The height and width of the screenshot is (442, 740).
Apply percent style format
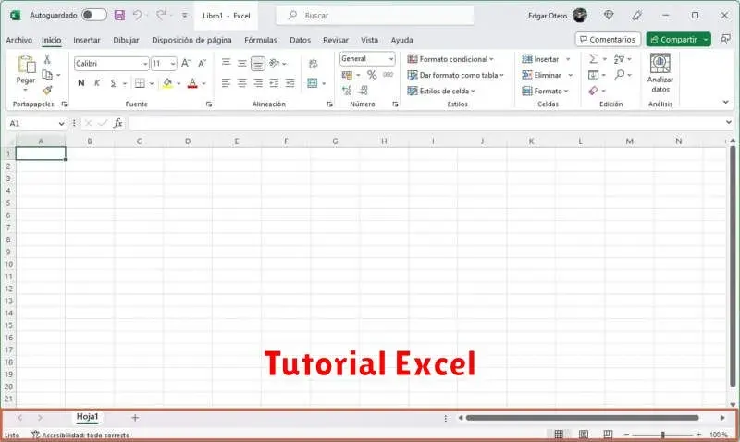(x=372, y=75)
